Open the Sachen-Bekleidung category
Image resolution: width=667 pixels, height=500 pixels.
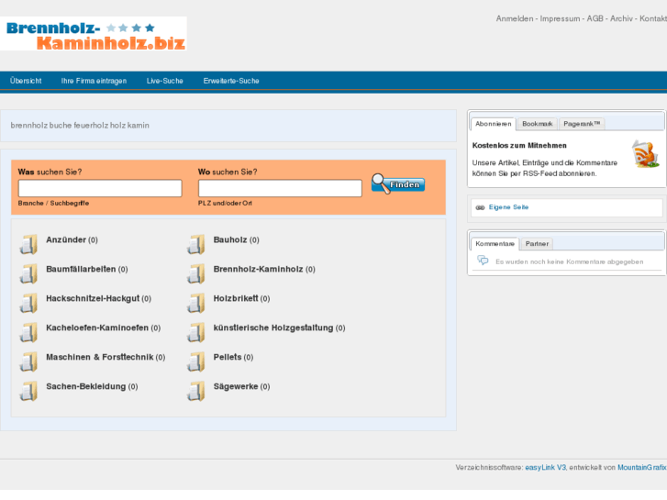(x=86, y=387)
